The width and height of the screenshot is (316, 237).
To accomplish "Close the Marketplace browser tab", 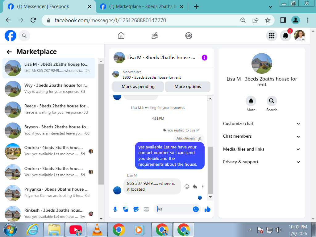I will [x=181, y=7].
